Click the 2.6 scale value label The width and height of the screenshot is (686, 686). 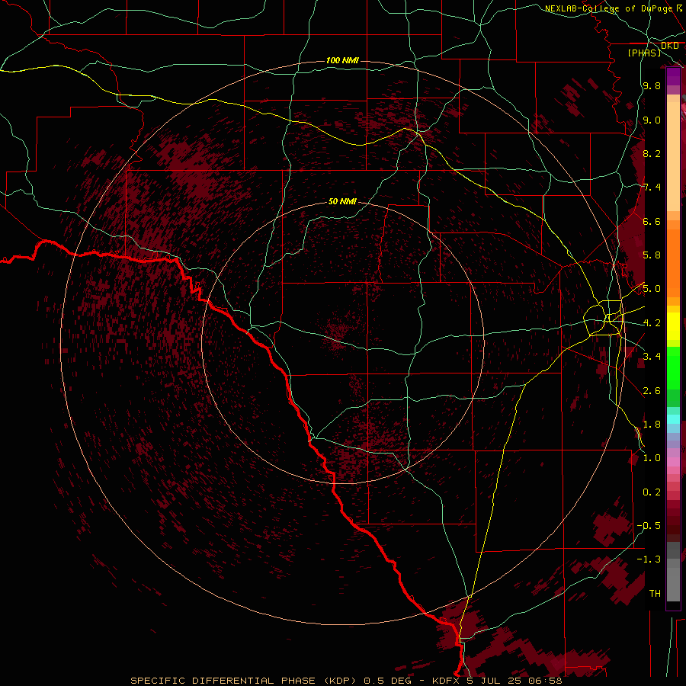point(652,391)
